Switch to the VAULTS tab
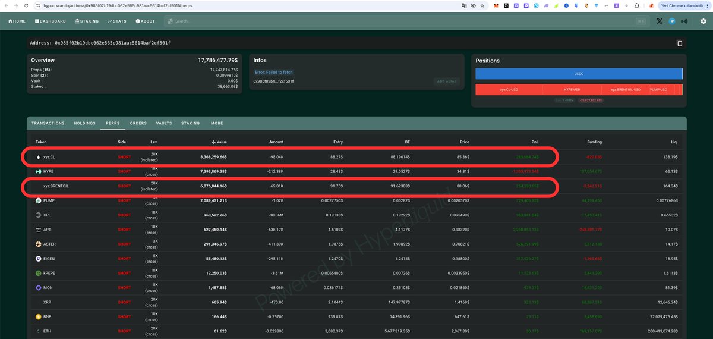713x339 pixels. pyautogui.click(x=164, y=123)
